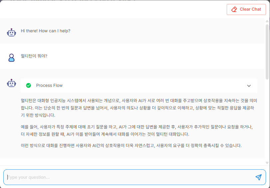This screenshot has width=270, height=188.
Task: Select the 'Hi there! How can I help?' message
Action: coord(46,31)
